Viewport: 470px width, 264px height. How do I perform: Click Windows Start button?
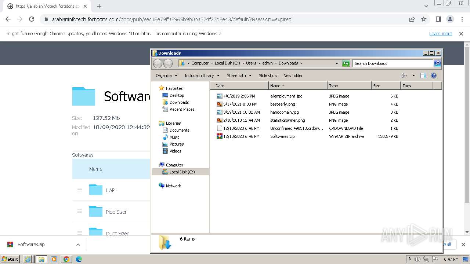point(10,259)
